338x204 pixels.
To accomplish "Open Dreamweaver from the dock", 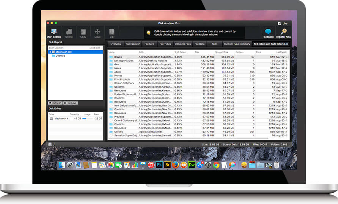I will (x=192, y=165).
